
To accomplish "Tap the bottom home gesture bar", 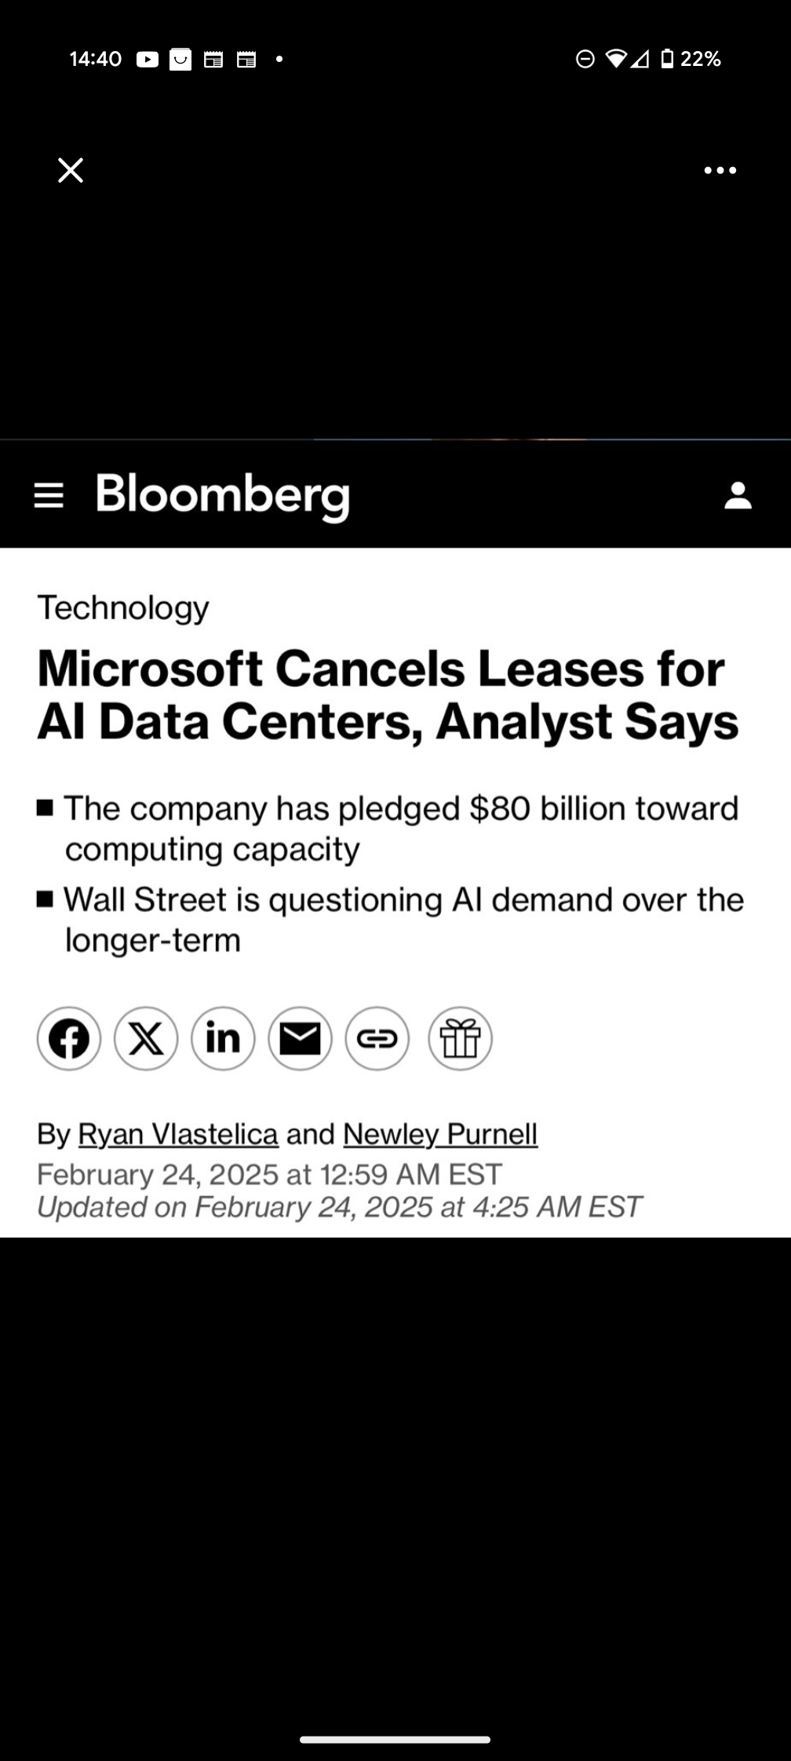I will click(395, 1740).
